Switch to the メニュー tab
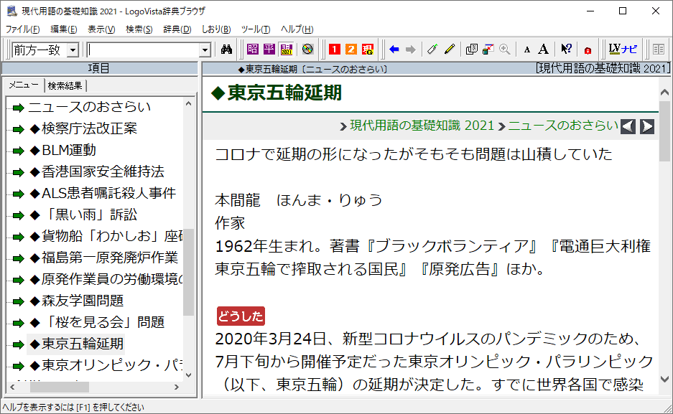Image resolution: width=673 pixels, height=414 pixels. pos(24,85)
